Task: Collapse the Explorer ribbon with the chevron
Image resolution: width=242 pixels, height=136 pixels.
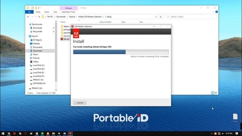Action: [213, 12]
